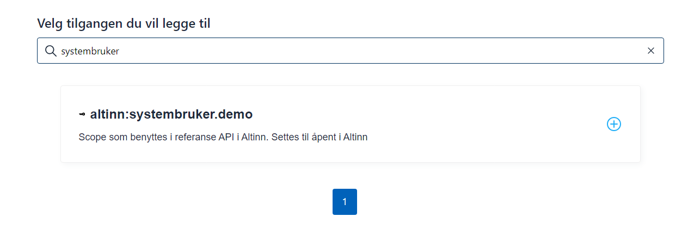Click the add icon at card's right edge
The width and height of the screenshot is (694, 241).
point(613,124)
